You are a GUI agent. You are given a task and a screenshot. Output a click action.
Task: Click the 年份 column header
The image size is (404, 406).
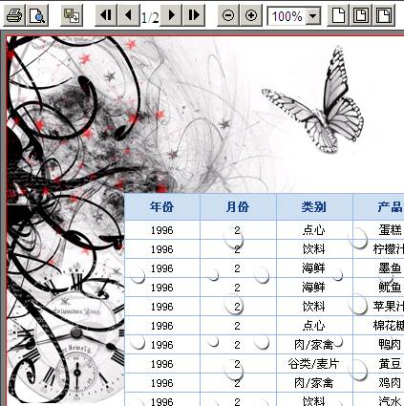point(162,206)
